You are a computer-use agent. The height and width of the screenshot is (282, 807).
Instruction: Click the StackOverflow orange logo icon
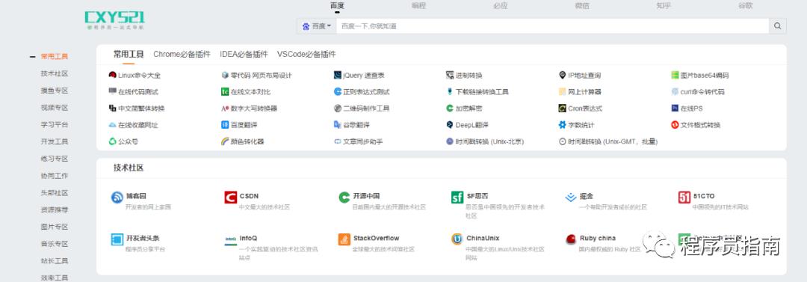(344, 239)
